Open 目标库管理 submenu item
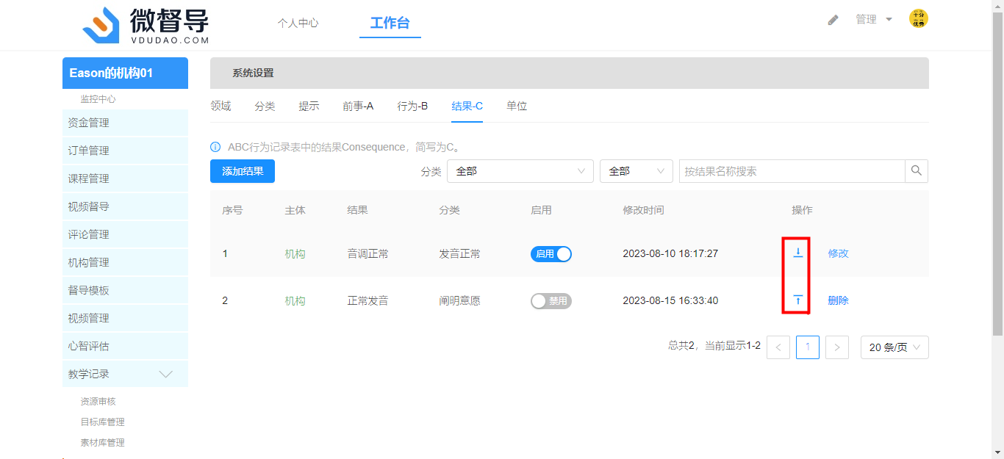The height and width of the screenshot is (459, 1004). 102,422
